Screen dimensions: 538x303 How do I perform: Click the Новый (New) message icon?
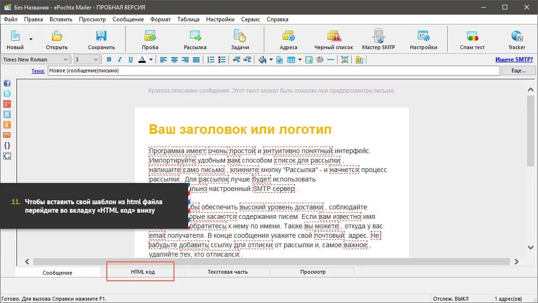click(x=15, y=35)
